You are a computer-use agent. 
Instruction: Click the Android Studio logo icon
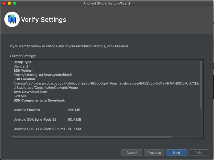12,19
